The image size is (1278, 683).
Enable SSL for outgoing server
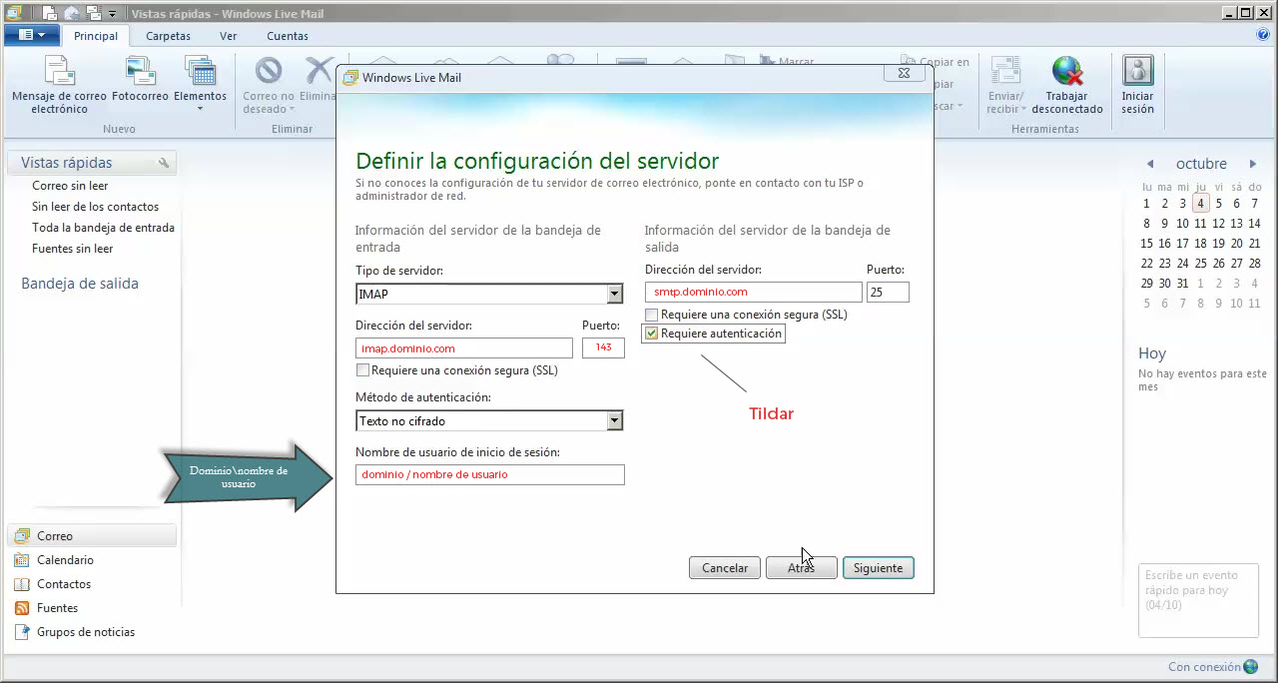click(x=652, y=315)
